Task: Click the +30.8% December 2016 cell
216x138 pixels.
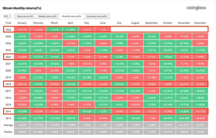Action: [200, 98]
